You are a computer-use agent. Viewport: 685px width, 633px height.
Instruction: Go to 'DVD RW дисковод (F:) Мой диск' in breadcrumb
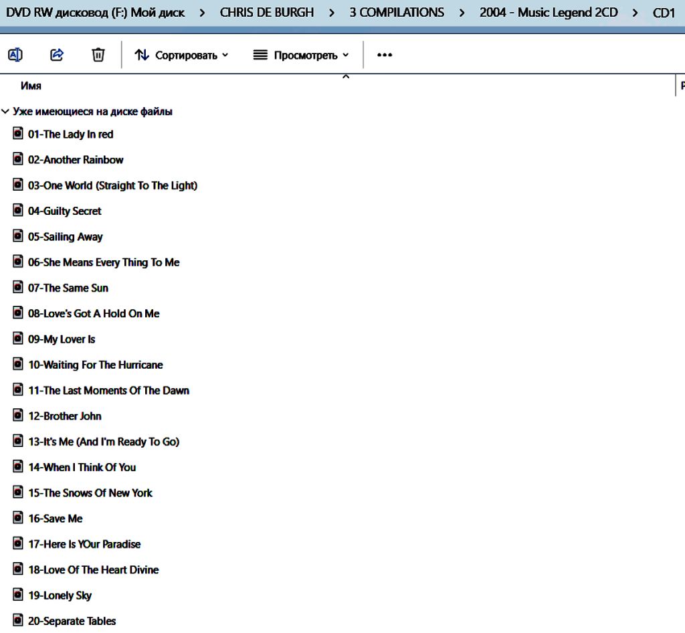(x=95, y=13)
